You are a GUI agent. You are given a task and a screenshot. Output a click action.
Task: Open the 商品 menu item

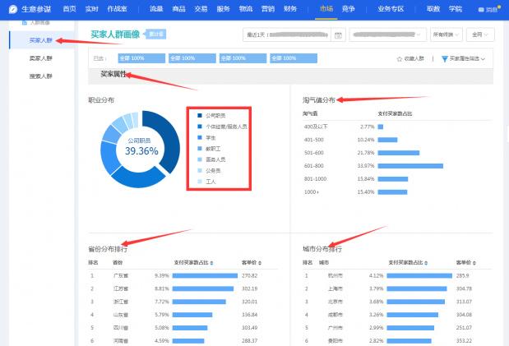[x=178, y=9]
